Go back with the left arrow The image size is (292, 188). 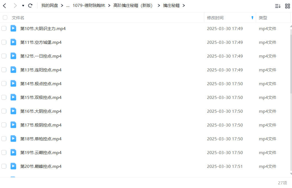(5, 6)
